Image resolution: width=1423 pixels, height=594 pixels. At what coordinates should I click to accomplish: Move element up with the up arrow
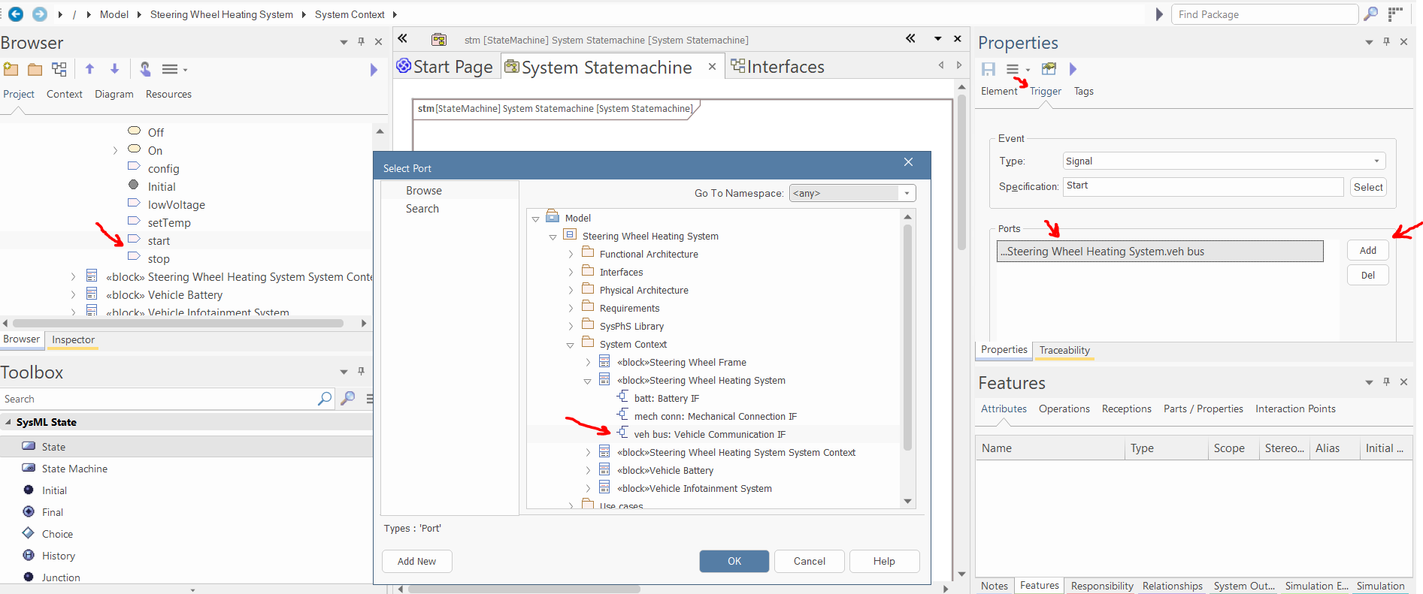click(x=89, y=69)
